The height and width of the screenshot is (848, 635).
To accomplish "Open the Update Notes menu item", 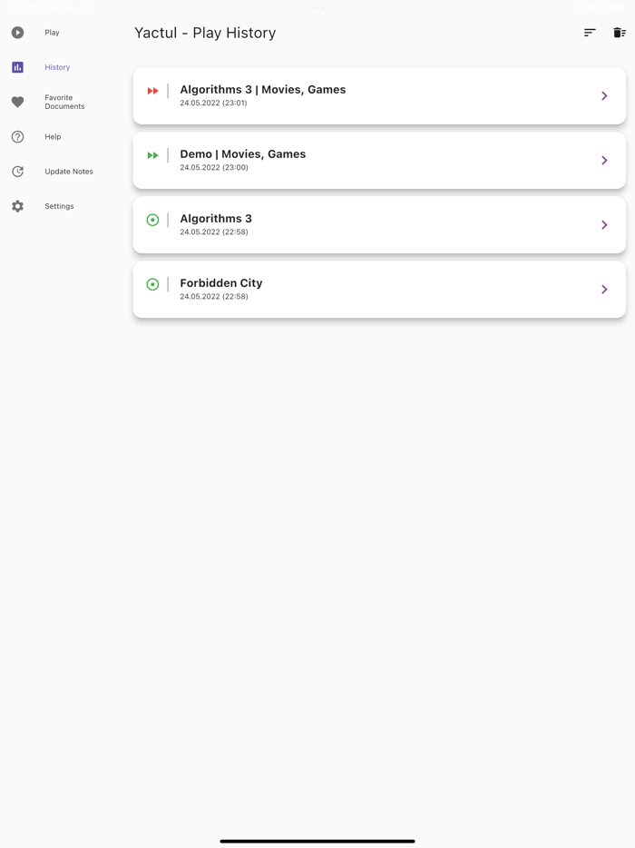I will point(69,172).
